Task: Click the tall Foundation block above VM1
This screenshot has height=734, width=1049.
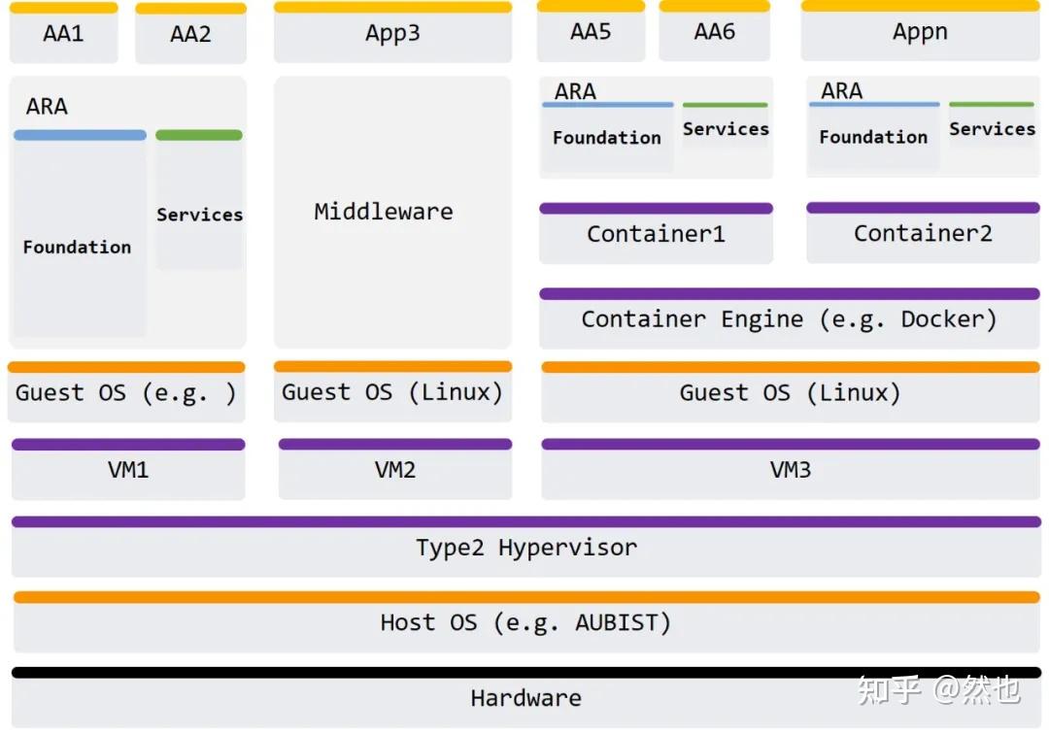Action: pyautogui.click(x=79, y=248)
